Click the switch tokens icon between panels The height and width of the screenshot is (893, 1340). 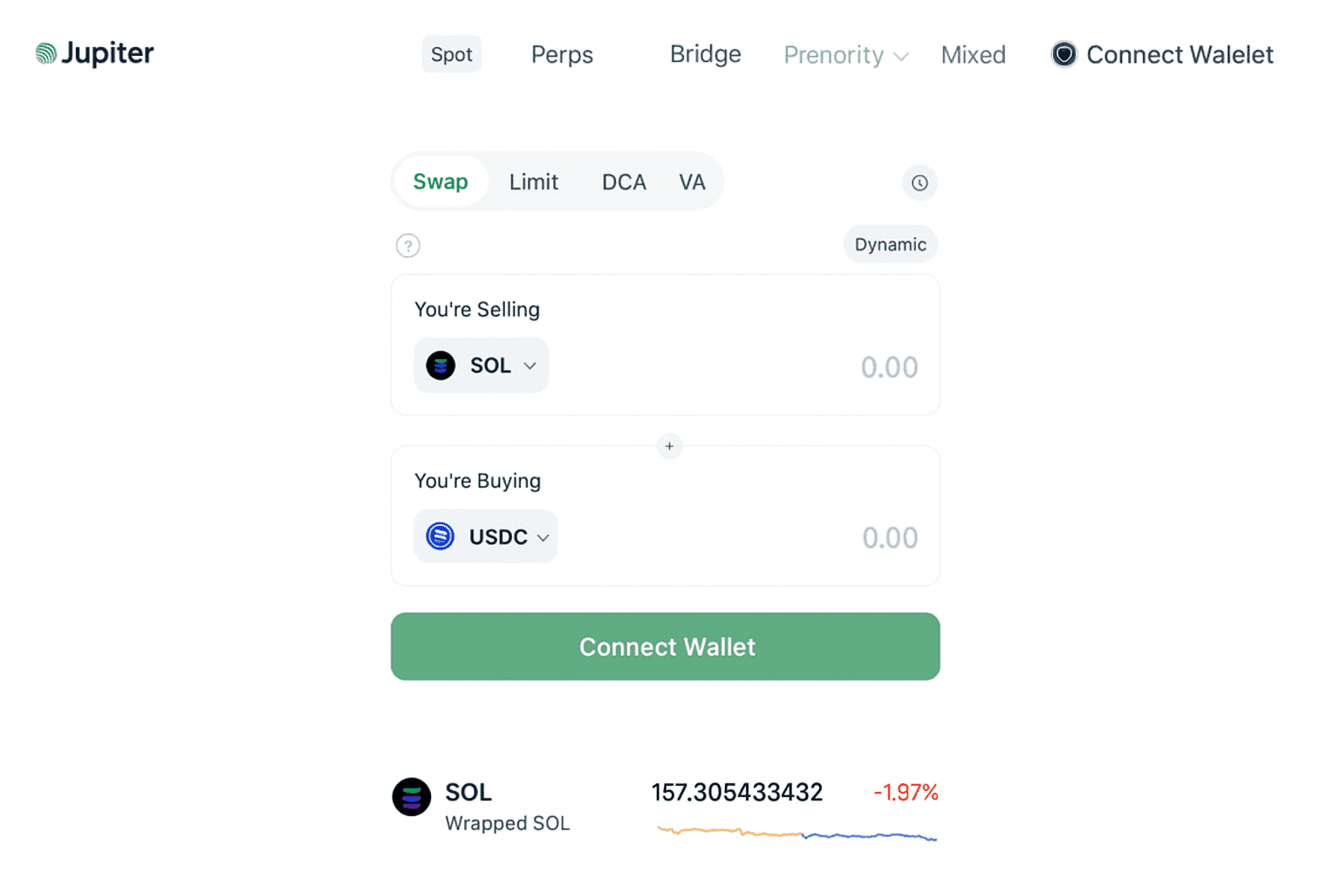(669, 446)
